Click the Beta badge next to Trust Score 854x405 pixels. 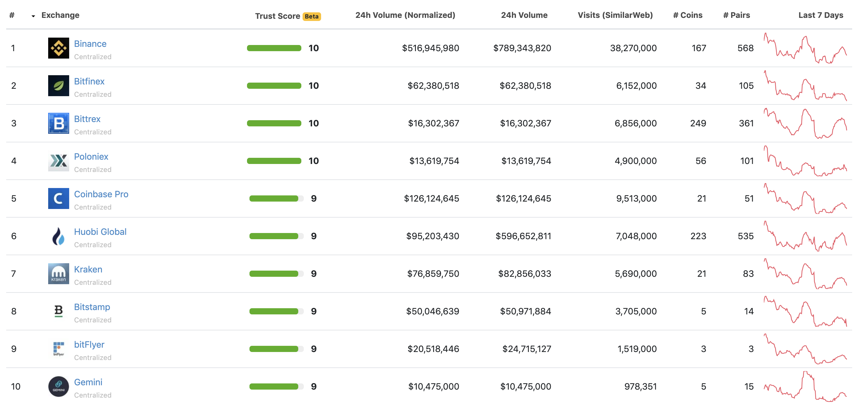(x=312, y=16)
